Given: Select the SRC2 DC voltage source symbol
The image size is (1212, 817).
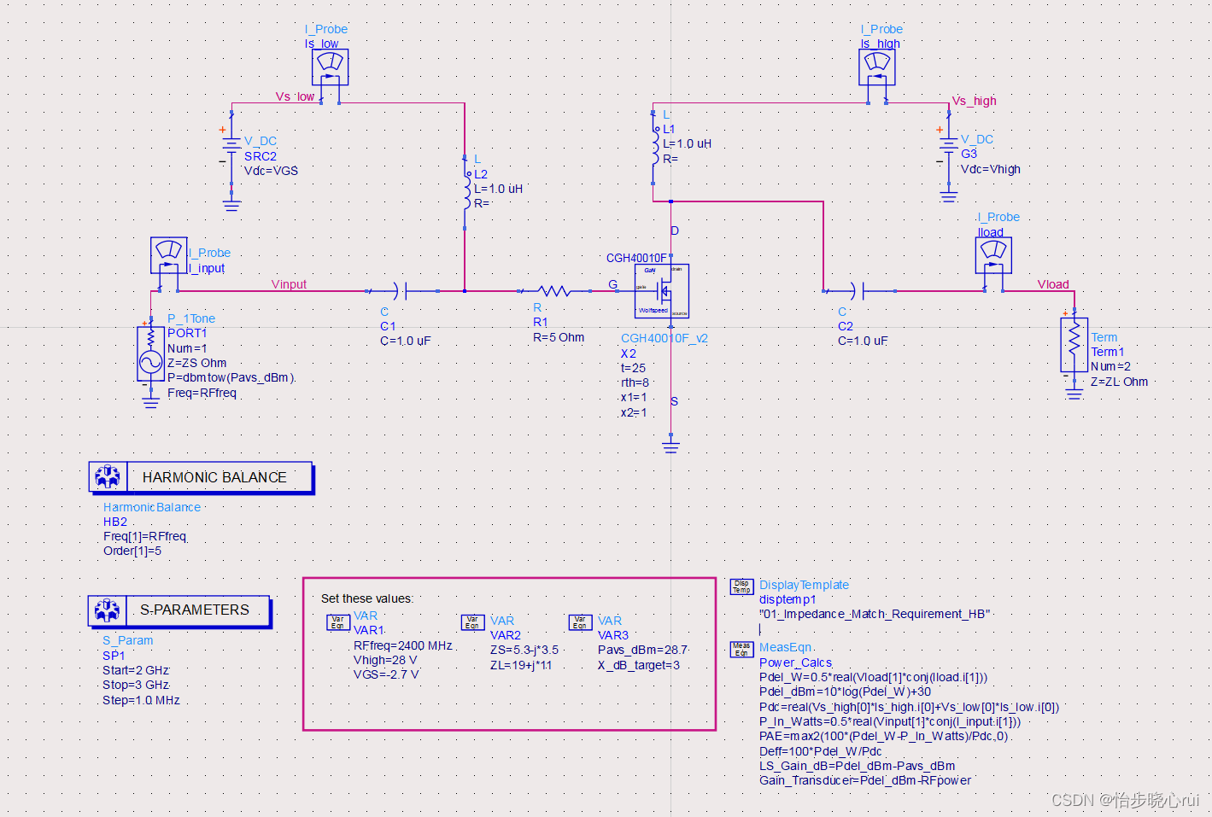Looking at the screenshot, I should point(231,148).
